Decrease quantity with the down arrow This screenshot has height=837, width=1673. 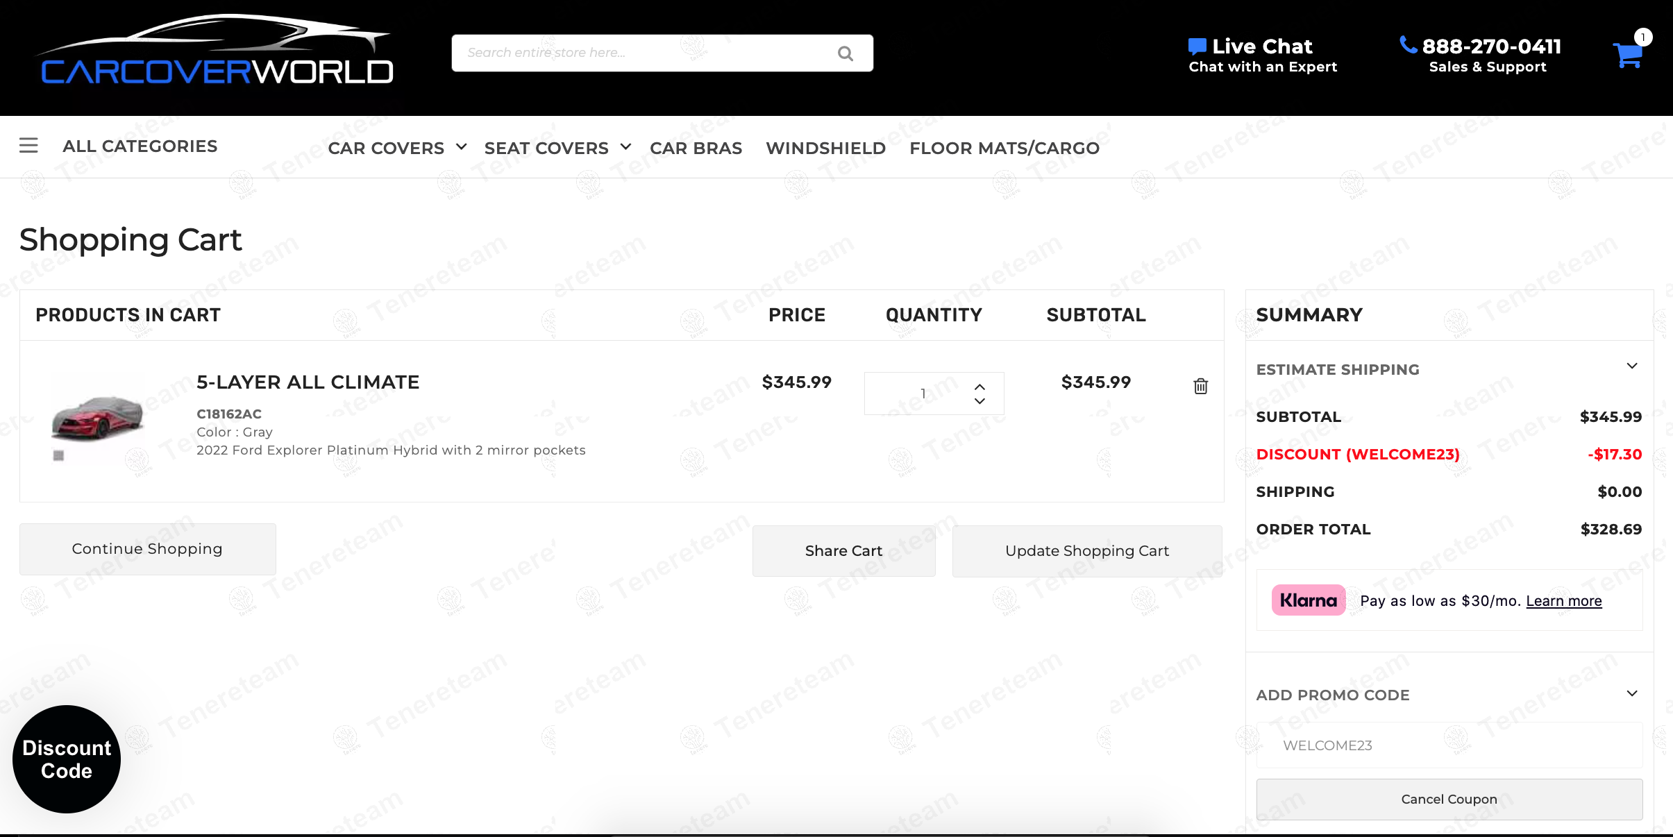tap(980, 401)
